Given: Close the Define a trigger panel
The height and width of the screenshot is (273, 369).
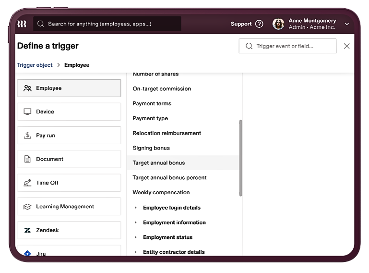Looking at the screenshot, I should [346, 46].
